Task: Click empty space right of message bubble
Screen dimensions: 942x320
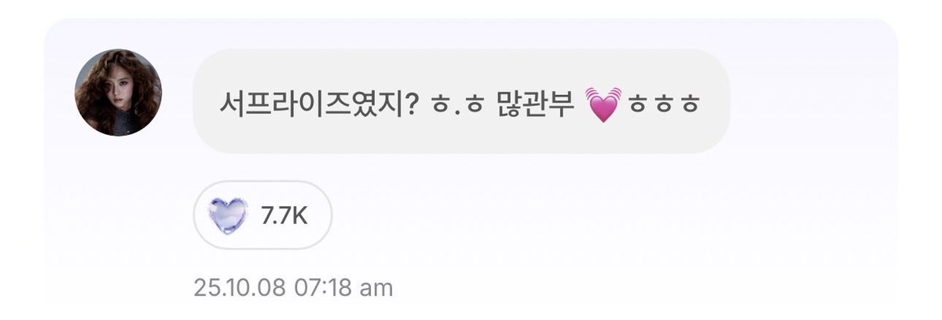Action: 811,102
